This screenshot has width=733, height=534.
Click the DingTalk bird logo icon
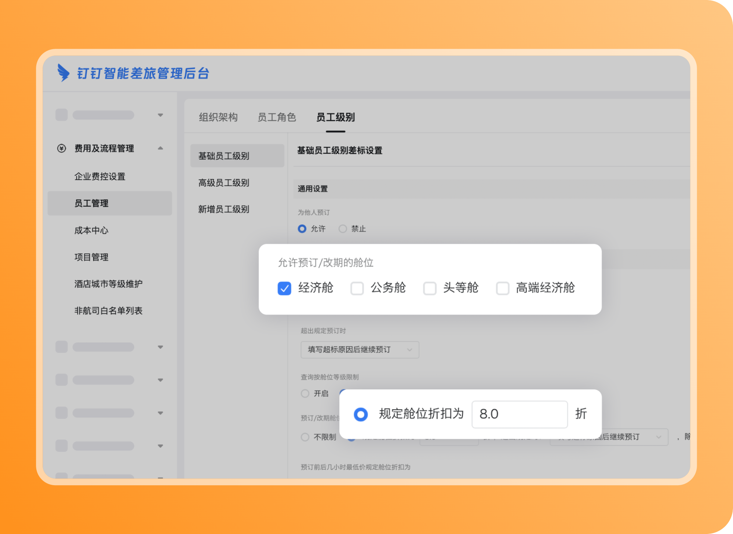tap(63, 73)
